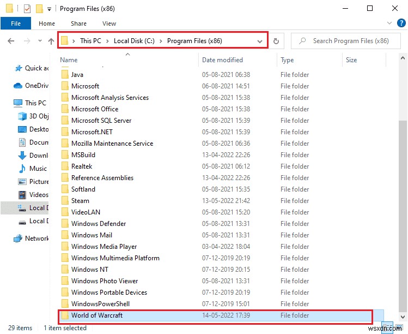Viewport: 408px width, 334px height.
Task: Click the Search Program Files (x86) box
Action: (346, 41)
